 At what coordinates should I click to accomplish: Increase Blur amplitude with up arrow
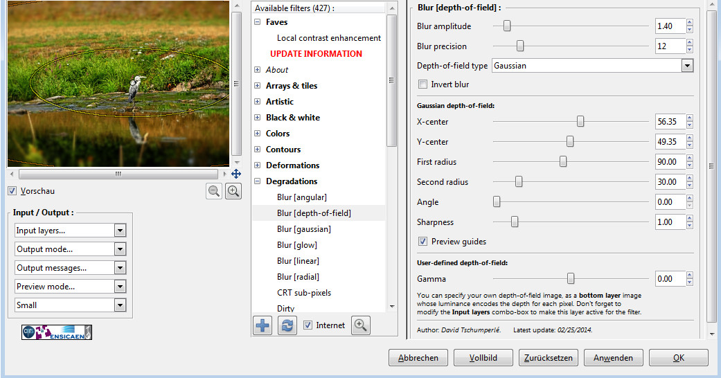pyautogui.click(x=689, y=23)
